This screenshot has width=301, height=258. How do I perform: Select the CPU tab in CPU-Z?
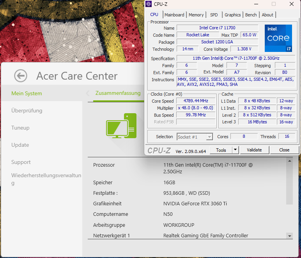[154, 14]
